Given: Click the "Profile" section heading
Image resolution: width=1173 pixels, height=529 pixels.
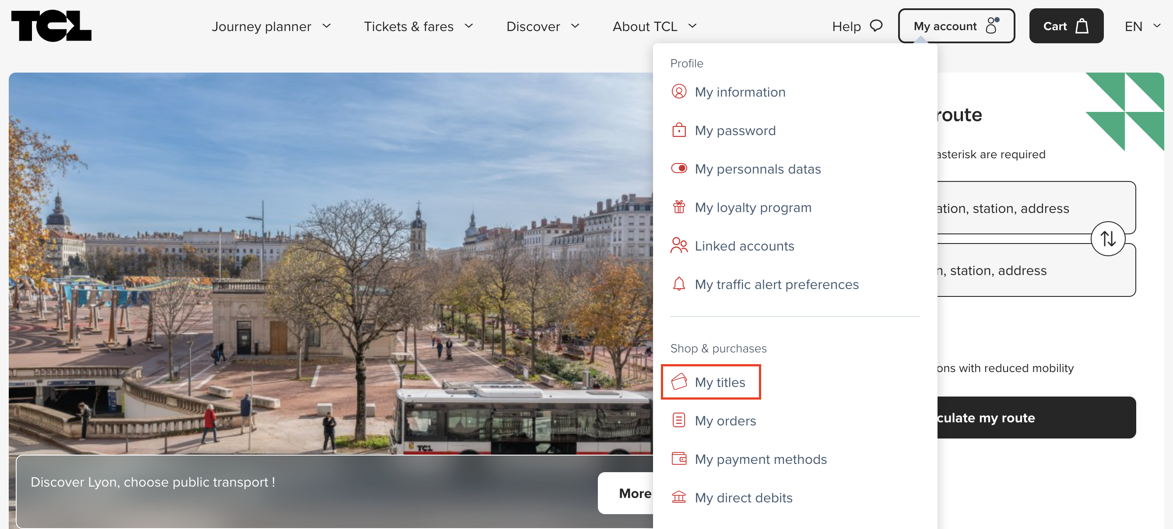Looking at the screenshot, I should point(687,63).
